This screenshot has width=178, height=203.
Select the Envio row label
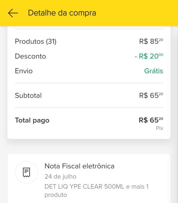pyautogui.click(x=24, y=71)
